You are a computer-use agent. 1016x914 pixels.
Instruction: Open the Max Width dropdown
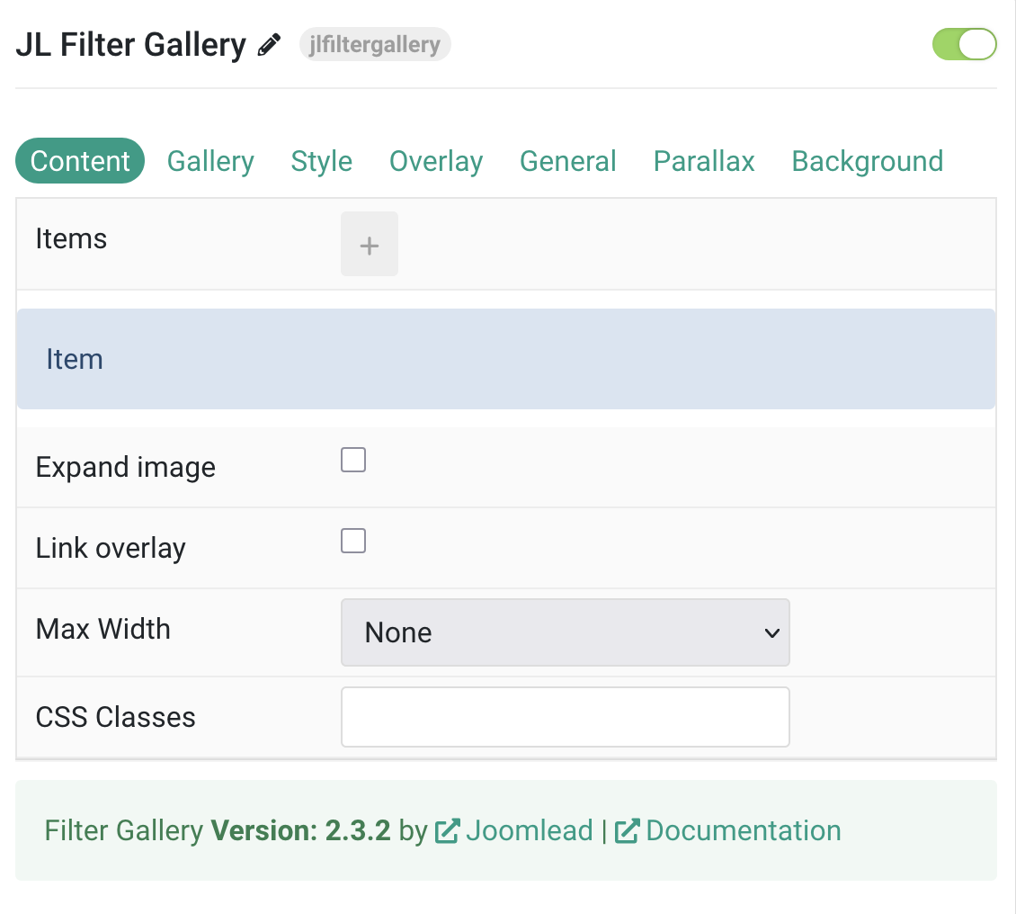coord(565,632)
